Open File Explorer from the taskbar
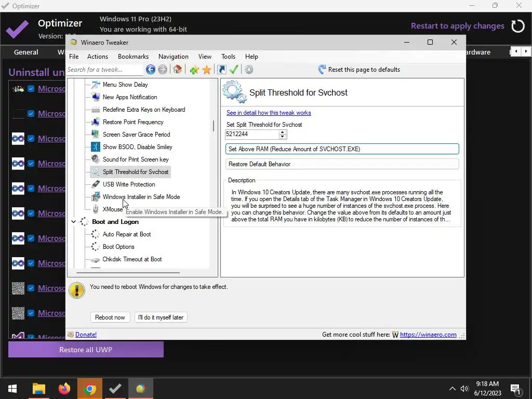532x399 pixels. click(38, 389)
